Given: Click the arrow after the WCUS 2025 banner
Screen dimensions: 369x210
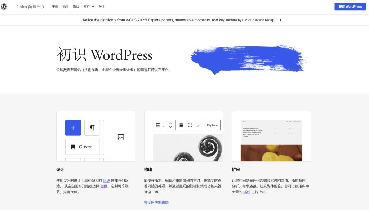Looking at the screenshot, I should pyautogui.click(x=281, y=20).
